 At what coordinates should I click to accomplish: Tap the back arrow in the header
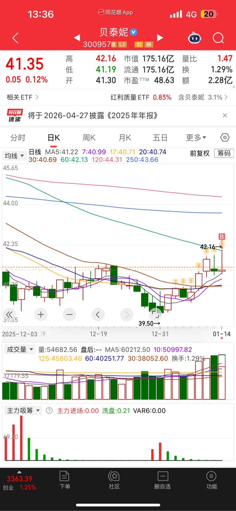tap(15, 38)
